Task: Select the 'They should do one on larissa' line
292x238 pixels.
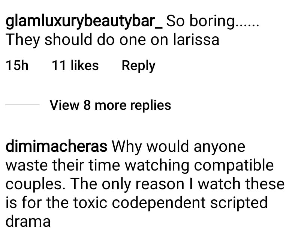Action: coord(112,40)
